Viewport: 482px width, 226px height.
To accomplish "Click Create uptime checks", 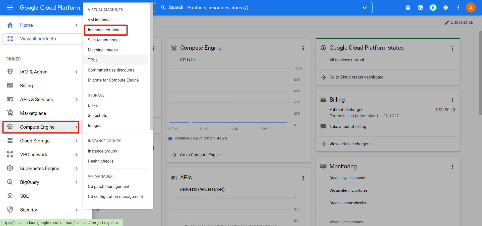I will point(347,203).
